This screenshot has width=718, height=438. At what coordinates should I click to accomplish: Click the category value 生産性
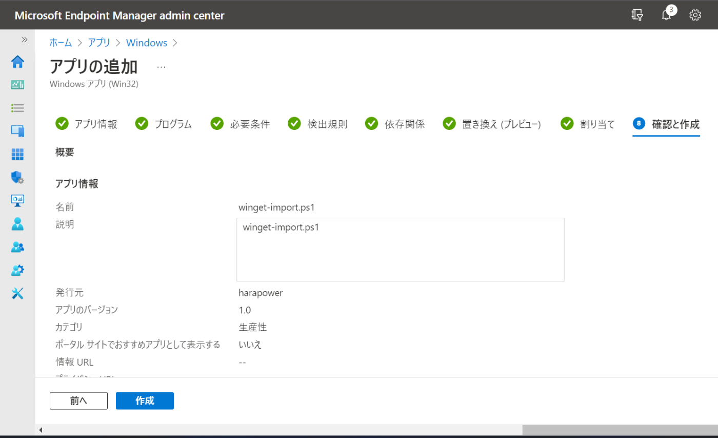(x=253, y=327)
